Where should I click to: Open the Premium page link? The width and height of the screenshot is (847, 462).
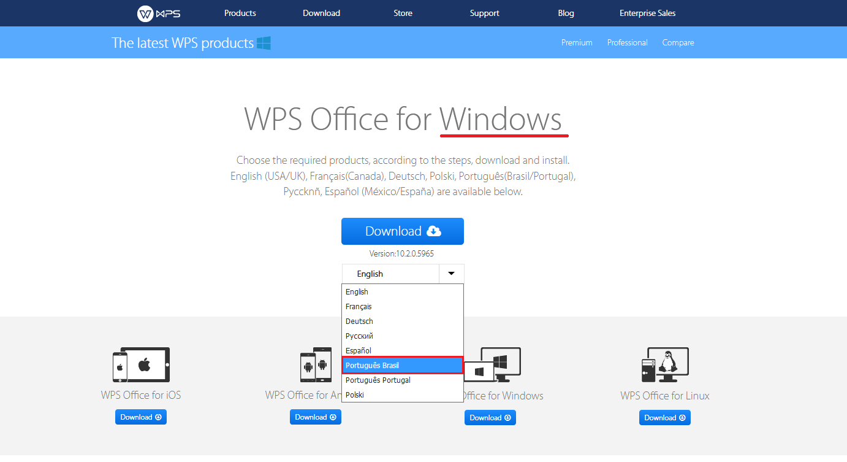(577, 42)
